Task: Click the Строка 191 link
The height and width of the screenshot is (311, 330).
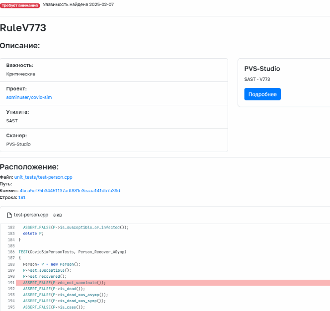Action: coord(22,197)
